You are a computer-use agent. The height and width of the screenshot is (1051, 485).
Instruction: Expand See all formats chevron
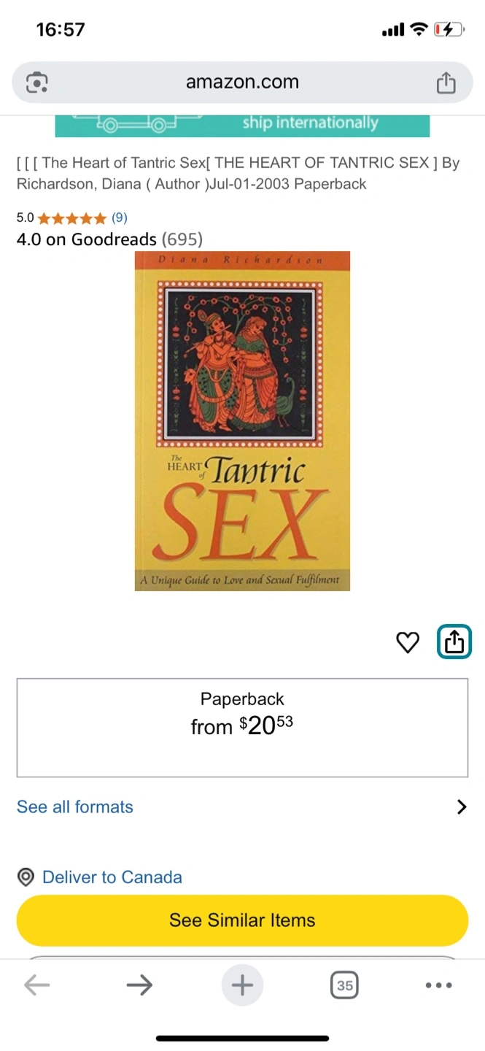tap(461, 806)
